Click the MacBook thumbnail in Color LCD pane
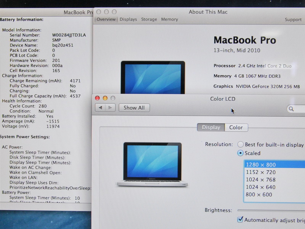 [152, 164]
